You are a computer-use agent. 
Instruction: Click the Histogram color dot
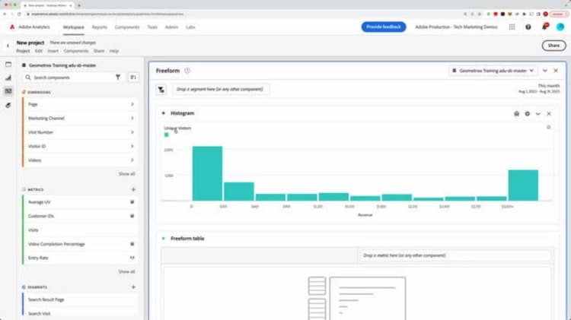[x=163, y=113]
